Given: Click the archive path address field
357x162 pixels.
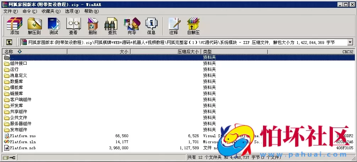Looking at the screenshot, I should click(183, 42).
